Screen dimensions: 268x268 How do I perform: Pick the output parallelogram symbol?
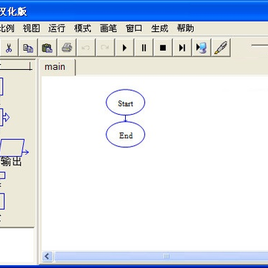[13, 148]
